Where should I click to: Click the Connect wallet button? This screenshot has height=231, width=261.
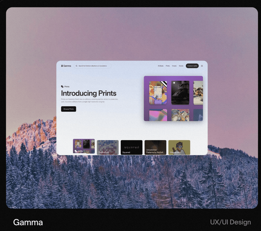[x=192, y=66]
